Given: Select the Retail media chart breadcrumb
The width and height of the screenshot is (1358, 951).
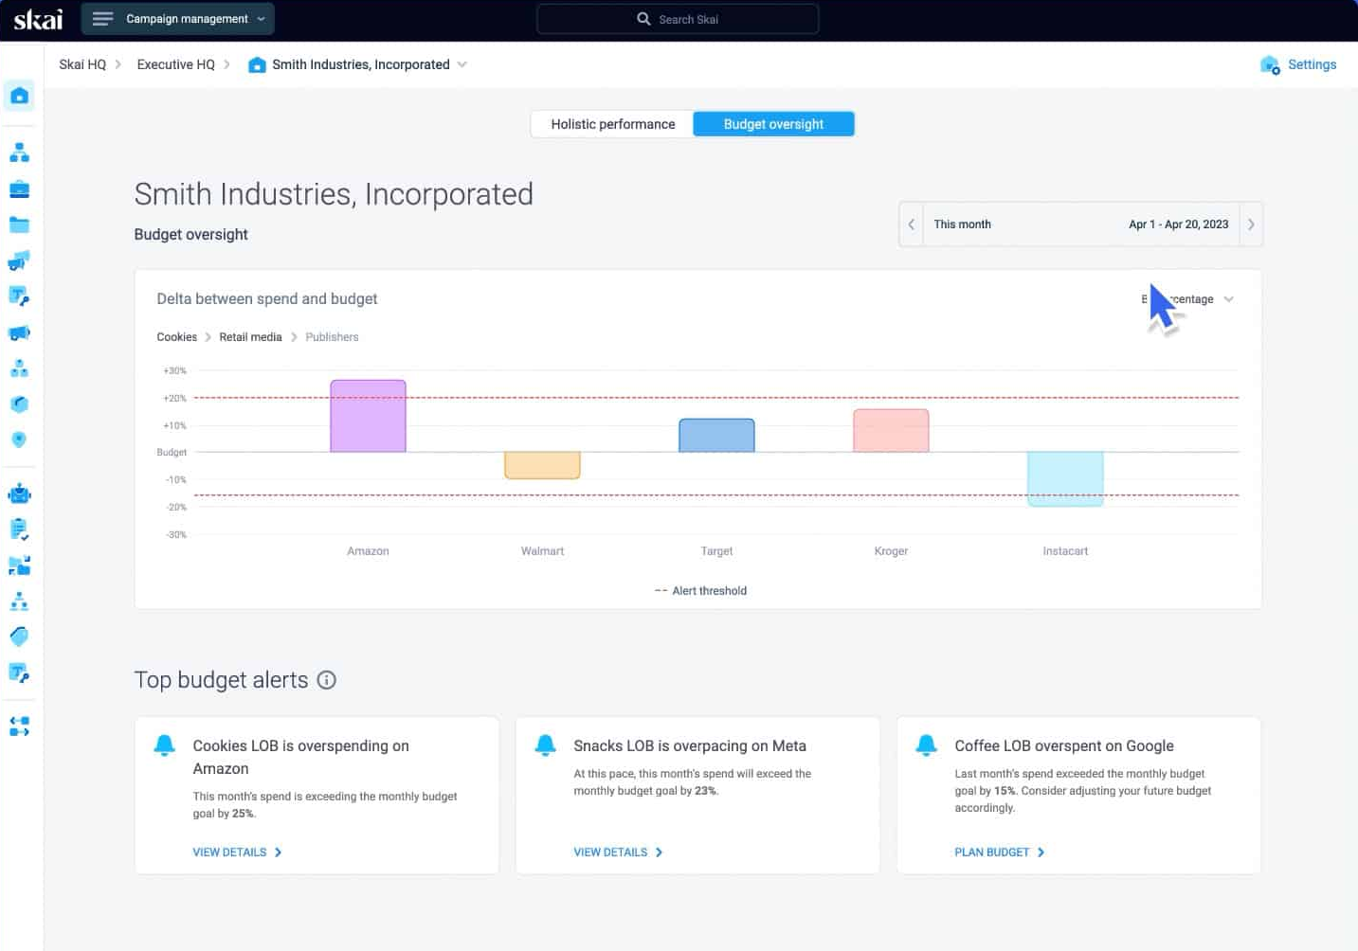Looking at the screenshot, I should click(x=250, y=337).
